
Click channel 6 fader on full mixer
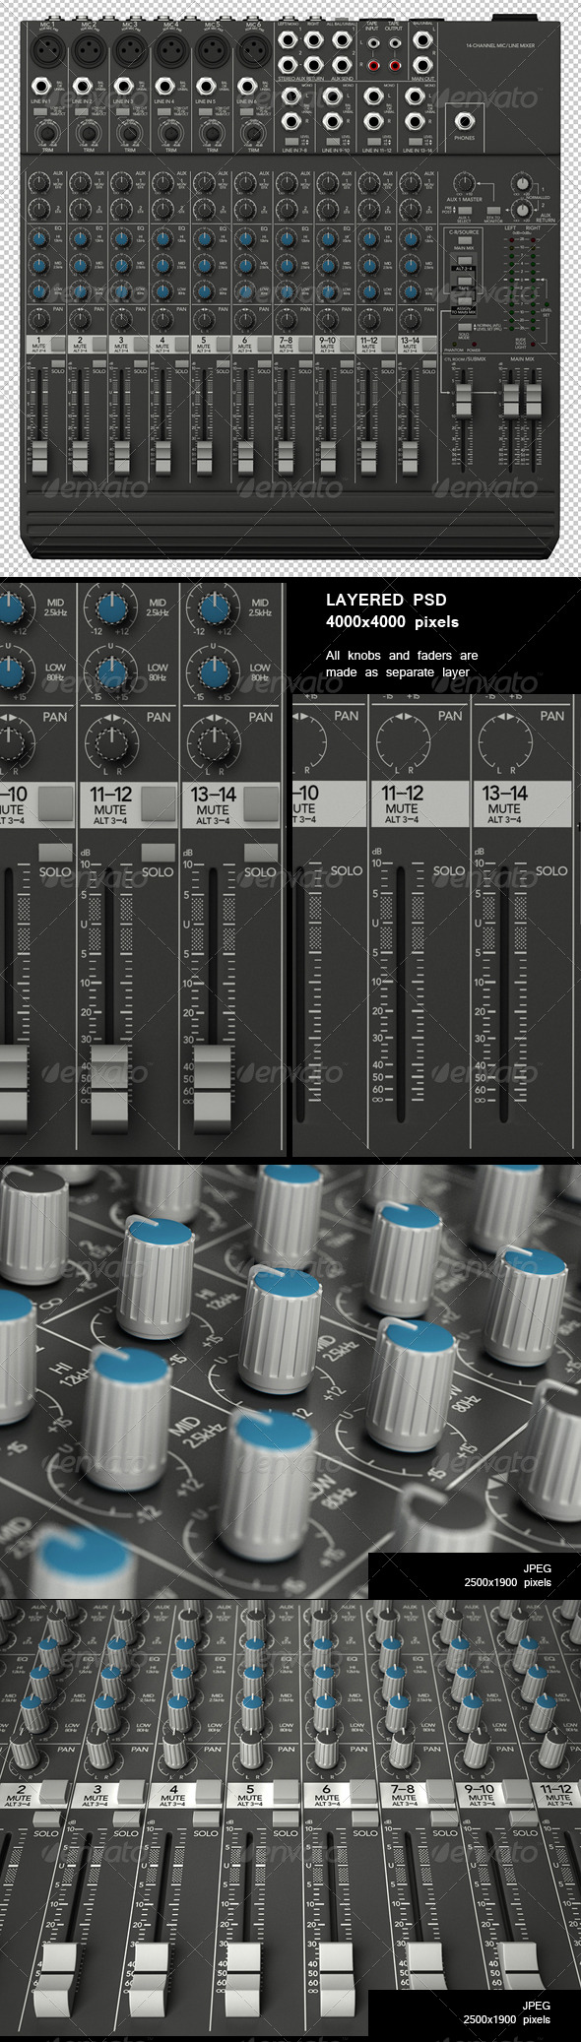245,456
